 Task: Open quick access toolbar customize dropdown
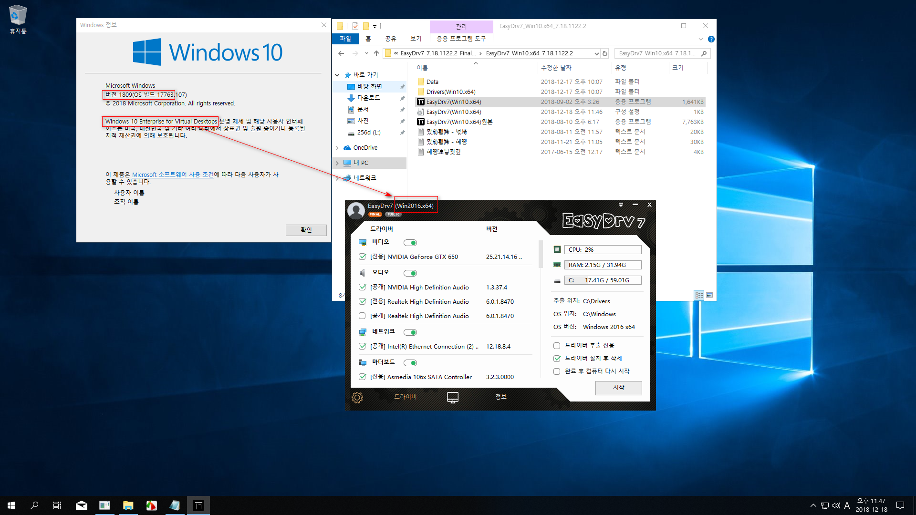pos(375,26)
